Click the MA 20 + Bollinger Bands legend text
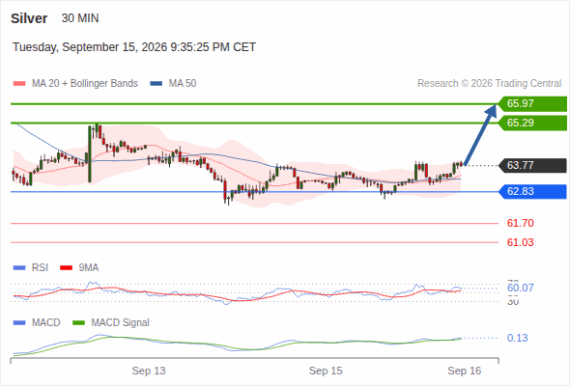570x386 pixels. 85,84
